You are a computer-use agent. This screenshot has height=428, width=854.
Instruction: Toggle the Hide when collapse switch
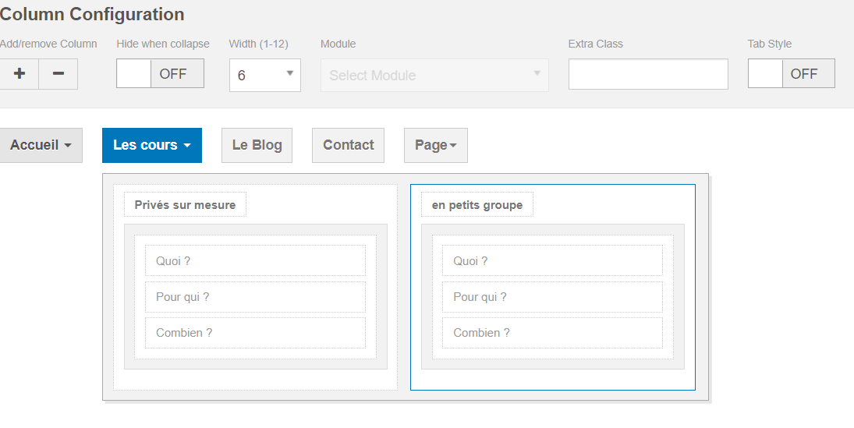pos(160,74)
